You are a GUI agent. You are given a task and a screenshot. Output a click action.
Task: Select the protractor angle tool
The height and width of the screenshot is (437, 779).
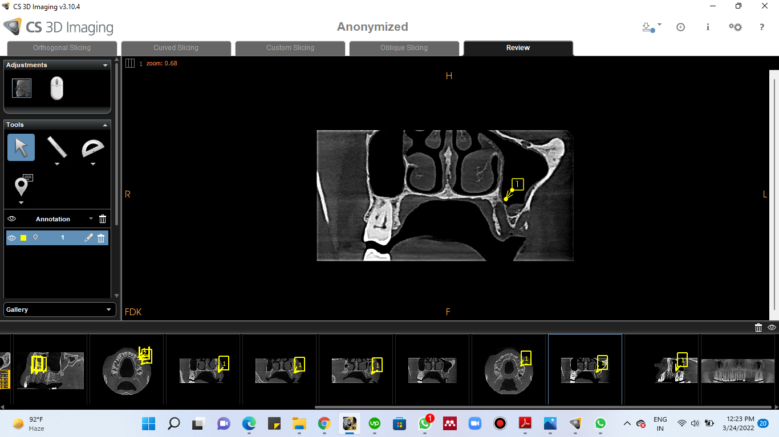coord(92,147)
